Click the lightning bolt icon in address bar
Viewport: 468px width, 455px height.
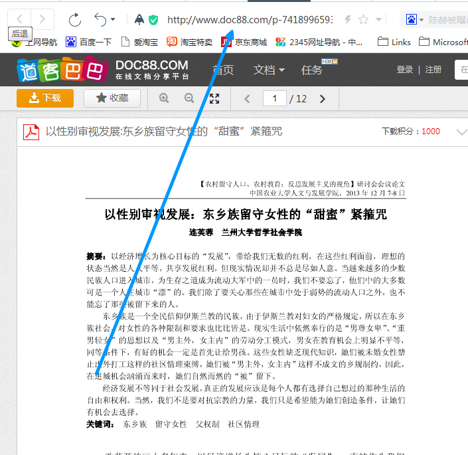[348, 20]
